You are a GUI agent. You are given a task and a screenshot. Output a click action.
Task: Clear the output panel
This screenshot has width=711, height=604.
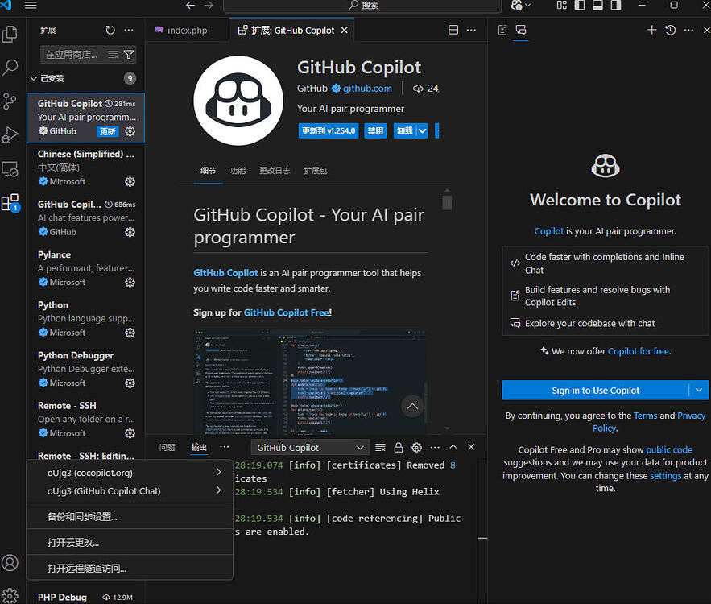pos(380,448)
